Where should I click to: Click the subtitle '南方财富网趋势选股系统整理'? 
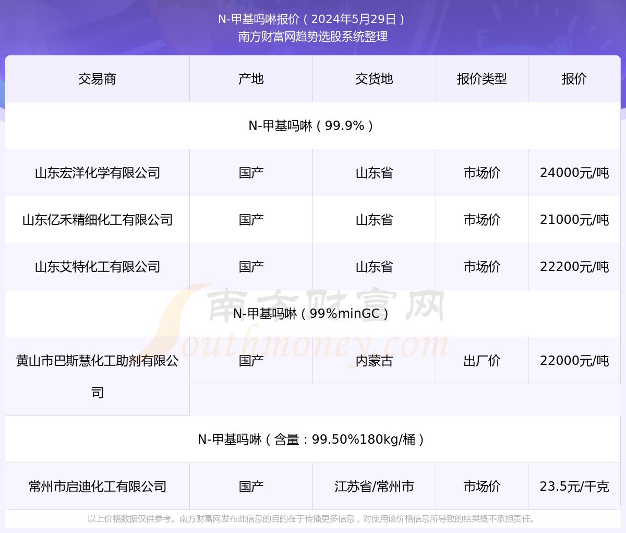coord(313,37)
